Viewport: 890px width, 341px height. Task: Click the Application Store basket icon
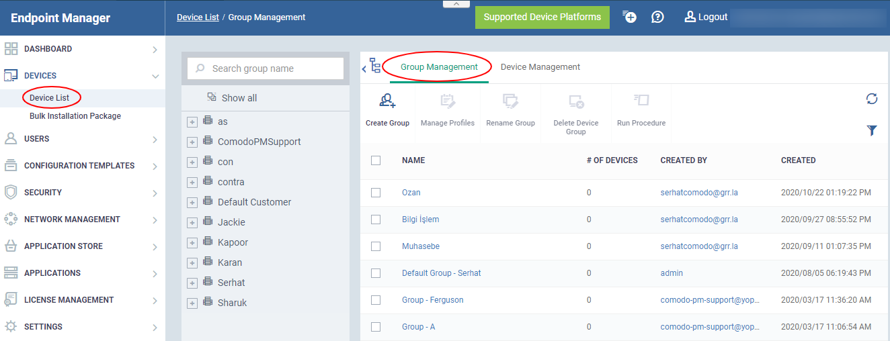pyautogui.click(x=11, y=246)
